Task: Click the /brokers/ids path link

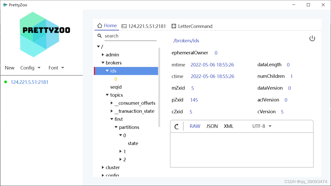Action: (186, 41)
